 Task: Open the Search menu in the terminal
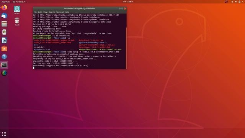click(x=52, y=12)
